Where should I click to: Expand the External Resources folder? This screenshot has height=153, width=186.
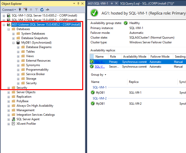[18, 61]
